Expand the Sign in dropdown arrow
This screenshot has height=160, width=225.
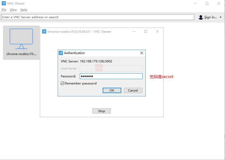221,17
